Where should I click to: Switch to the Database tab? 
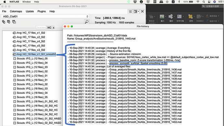point(41,28)
